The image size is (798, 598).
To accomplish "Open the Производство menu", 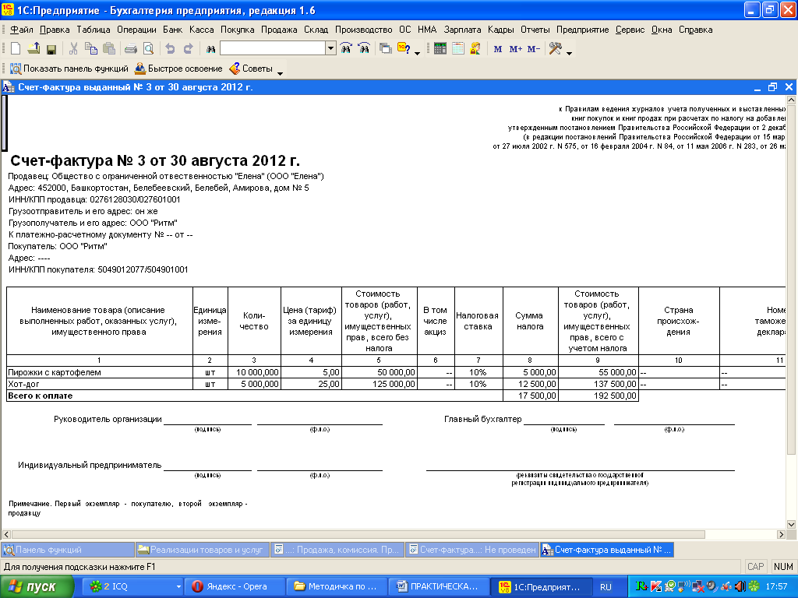I will coord(363,30).
